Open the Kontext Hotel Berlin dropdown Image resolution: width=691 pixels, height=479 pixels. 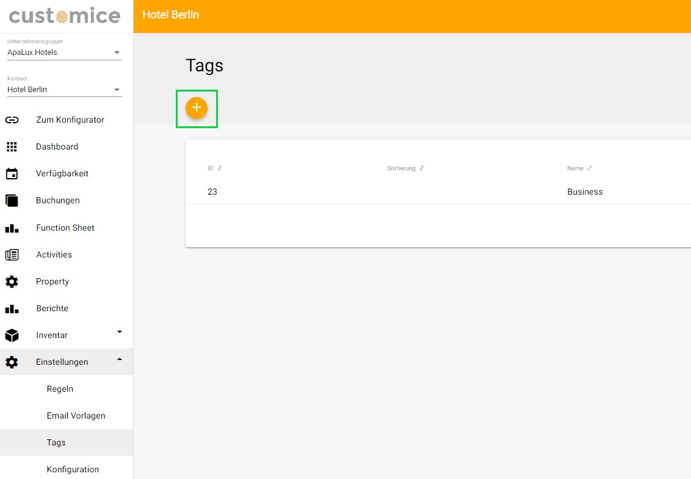64,90
